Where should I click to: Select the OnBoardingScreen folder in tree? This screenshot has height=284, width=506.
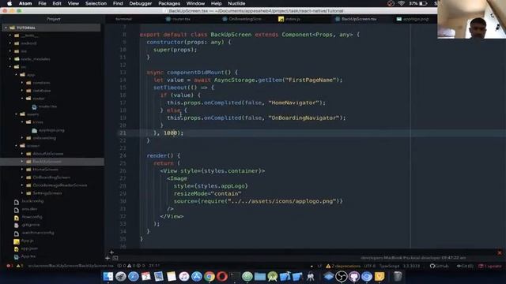pos(51,177)
